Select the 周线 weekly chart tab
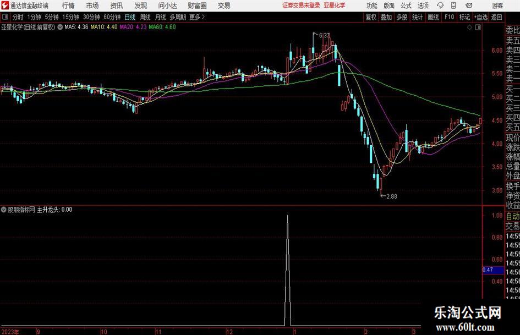 coord(145,17)
